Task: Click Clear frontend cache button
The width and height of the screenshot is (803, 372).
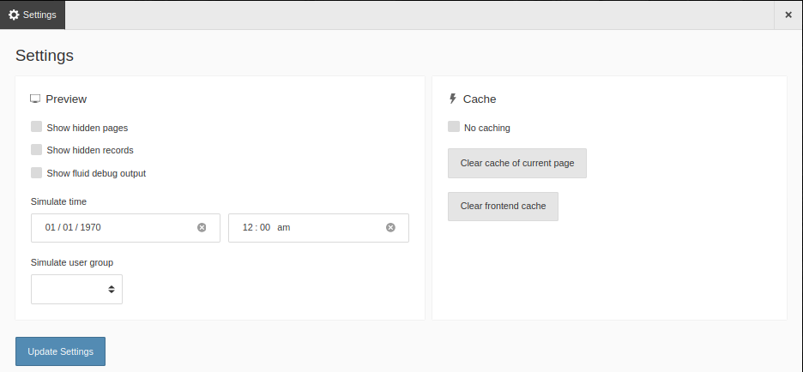Action: pyautogui.click(x=503, y=207)
